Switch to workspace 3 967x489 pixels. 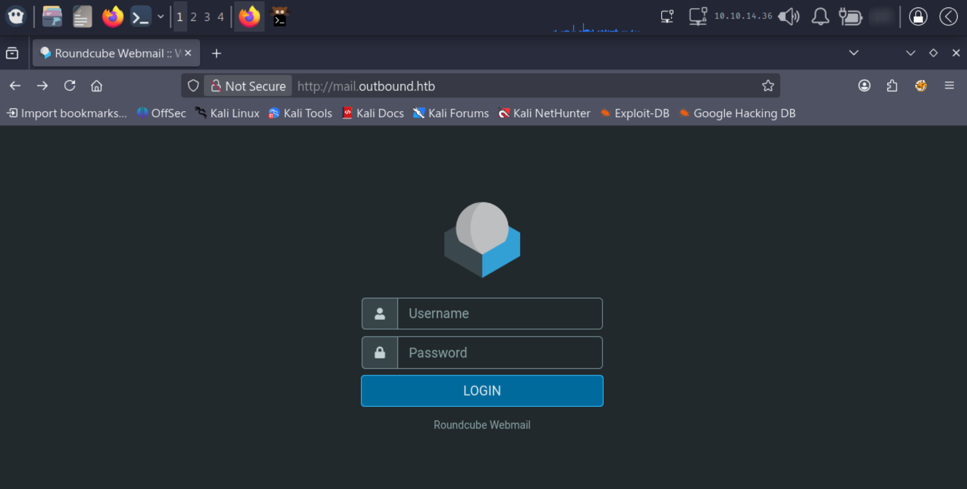207,17
